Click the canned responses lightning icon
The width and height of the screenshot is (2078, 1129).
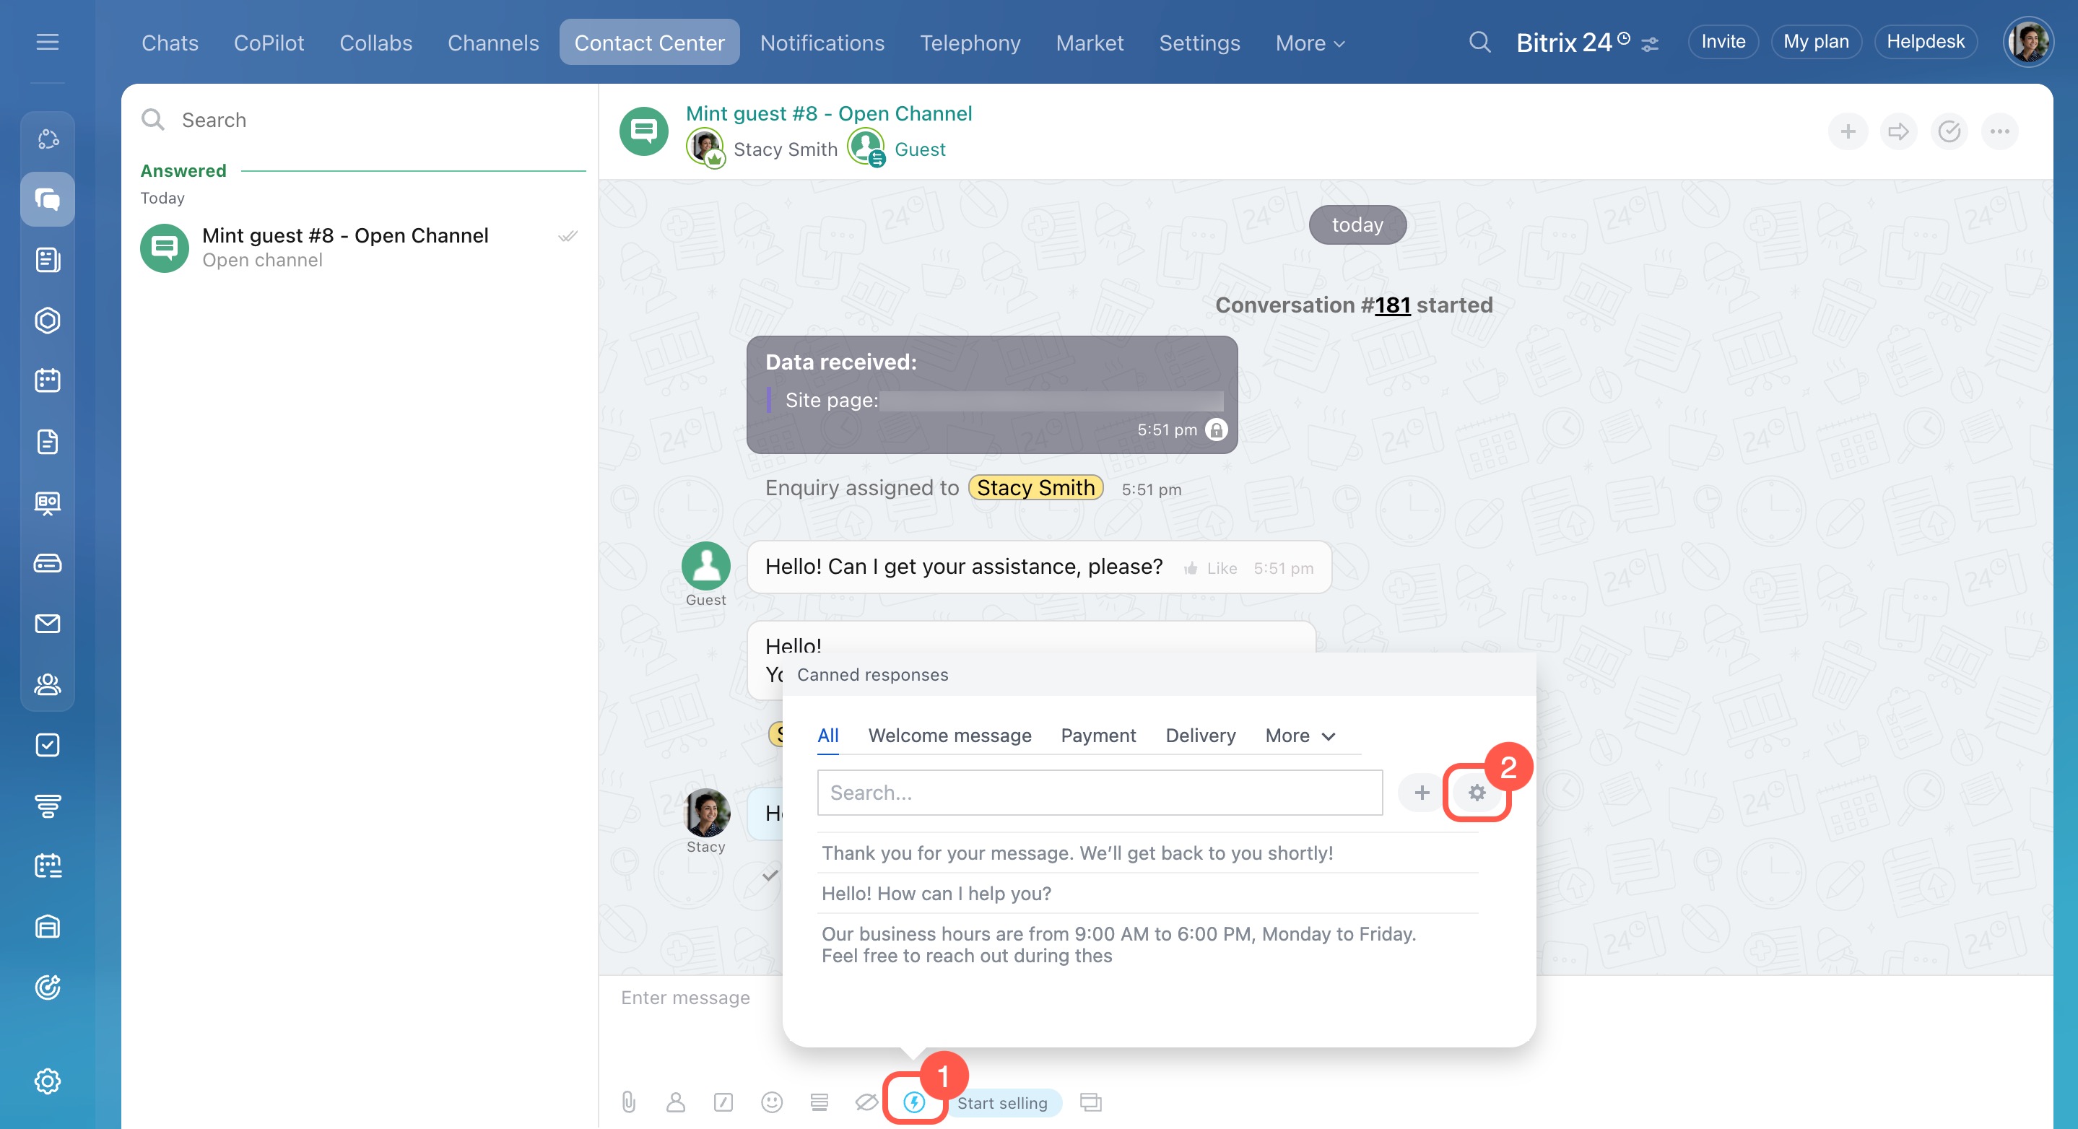tap(913, 1102)
